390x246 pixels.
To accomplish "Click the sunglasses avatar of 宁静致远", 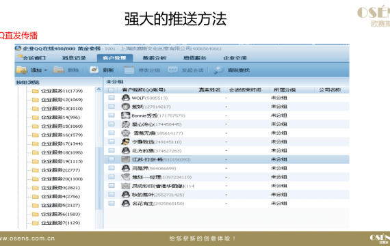I will point(126,141).
